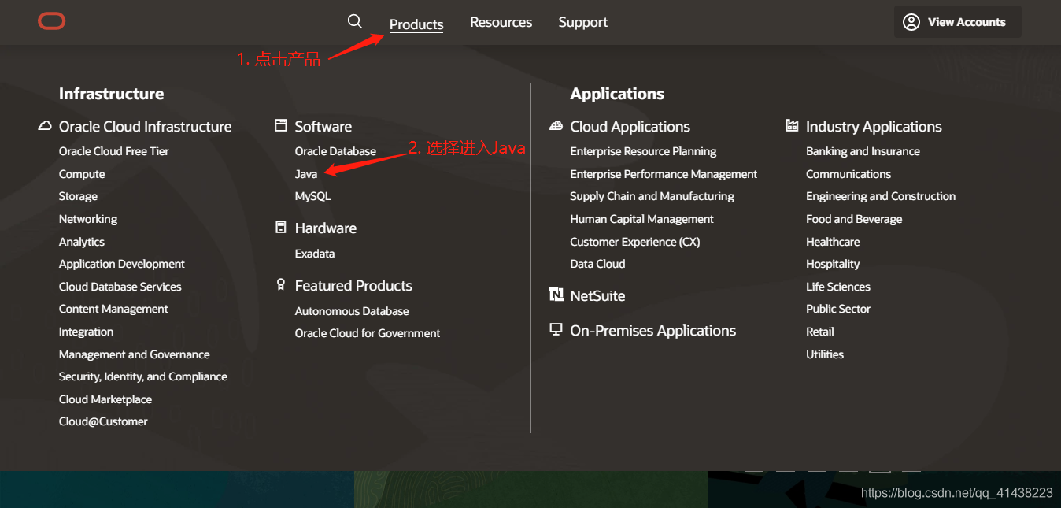Open the Cloud Applications heading link
The height and width of the screenshot is (508, 1061).
630,127
